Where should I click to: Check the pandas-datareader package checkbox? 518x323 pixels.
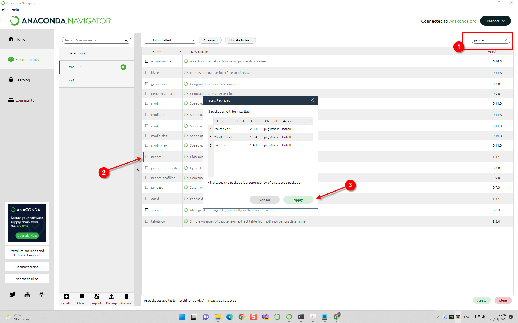pyautogui.click(x=147, y=168)
